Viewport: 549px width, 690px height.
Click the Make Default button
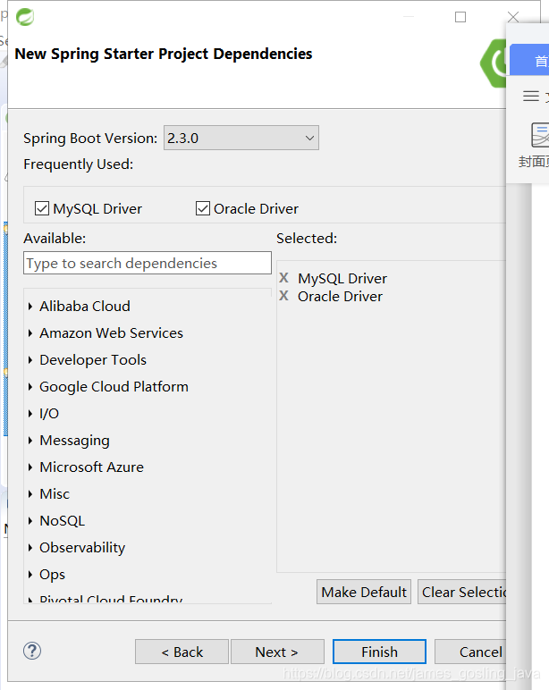pyautogui.click(x=364, y=592)
